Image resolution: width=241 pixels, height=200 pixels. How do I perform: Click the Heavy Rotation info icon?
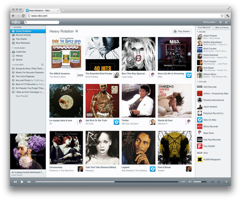77,31
